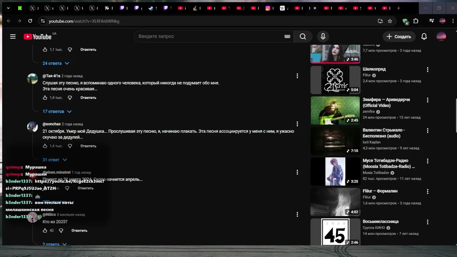Expand the 24 ответа replies
This screenshot has width=457, height=257.
coord(56,63)
